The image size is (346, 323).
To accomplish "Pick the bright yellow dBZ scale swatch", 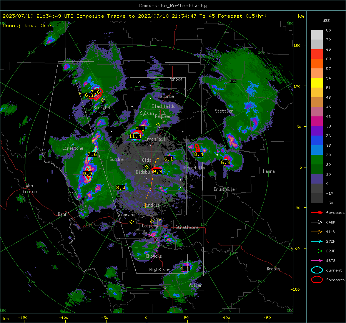I will (317, 83).
